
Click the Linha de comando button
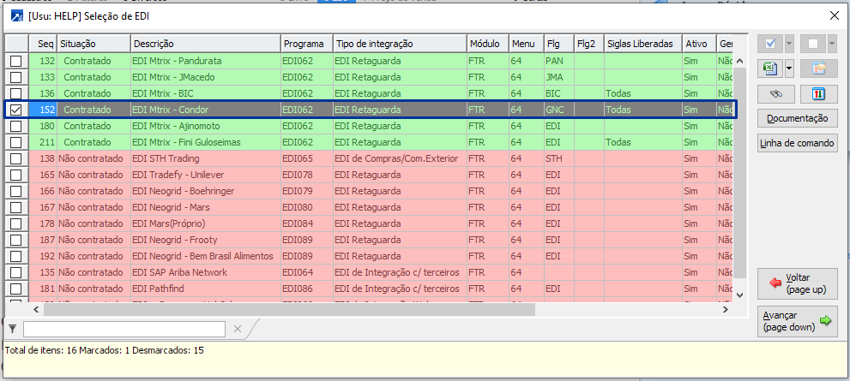(x=798, y=144)
